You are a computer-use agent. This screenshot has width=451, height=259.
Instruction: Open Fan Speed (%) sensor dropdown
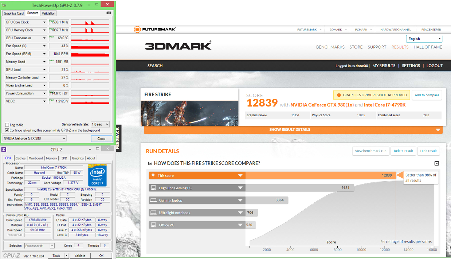(x=44, y=46)
